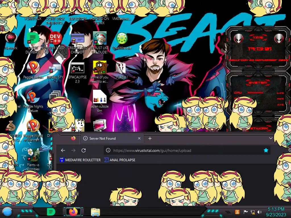Click the Firefox taskbar button
291x218 pixels.
point(74,211)
